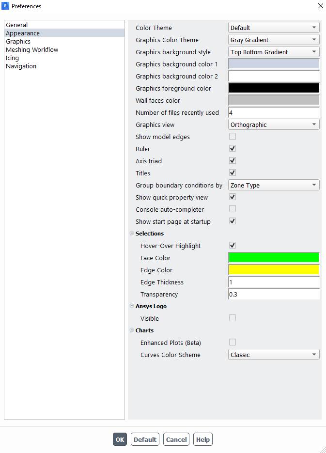Open the Graphics view dropdown

point(274,125)
